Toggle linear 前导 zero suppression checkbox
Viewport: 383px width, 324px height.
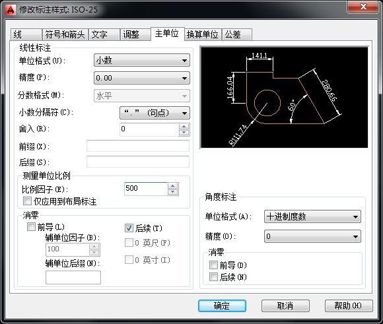point(31,226)
